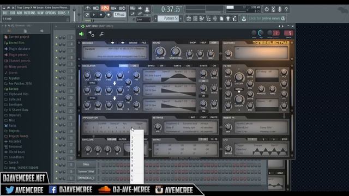Click the 'Click for online news' bar
This screenshot has height=196, width=349.
(267, 18)
